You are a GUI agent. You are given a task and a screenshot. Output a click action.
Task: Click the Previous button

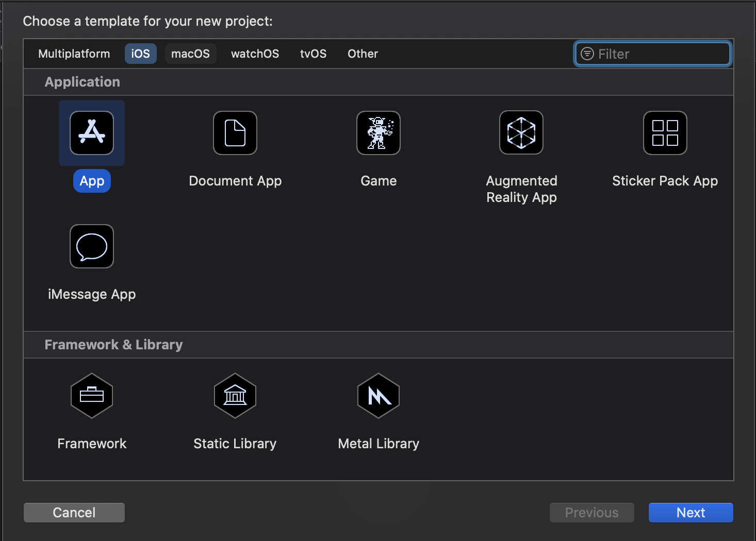pyautogui.click(x=592, y=513)
